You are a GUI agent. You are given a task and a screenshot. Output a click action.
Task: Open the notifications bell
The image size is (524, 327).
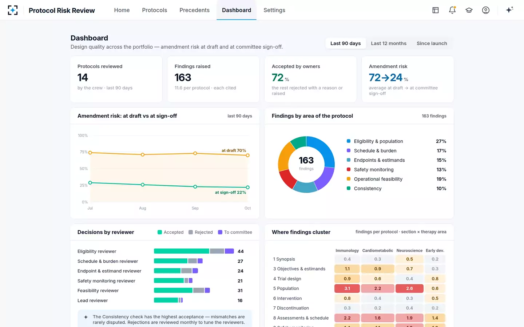[452, 10]
